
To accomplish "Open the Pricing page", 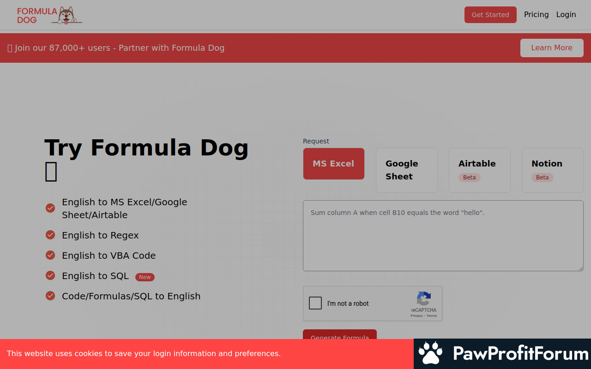I will (x=536, y=15).
